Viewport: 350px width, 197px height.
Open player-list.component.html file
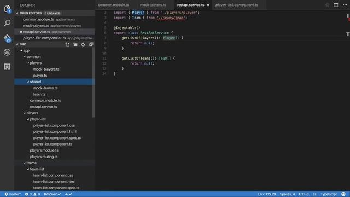tap(55, 132)
